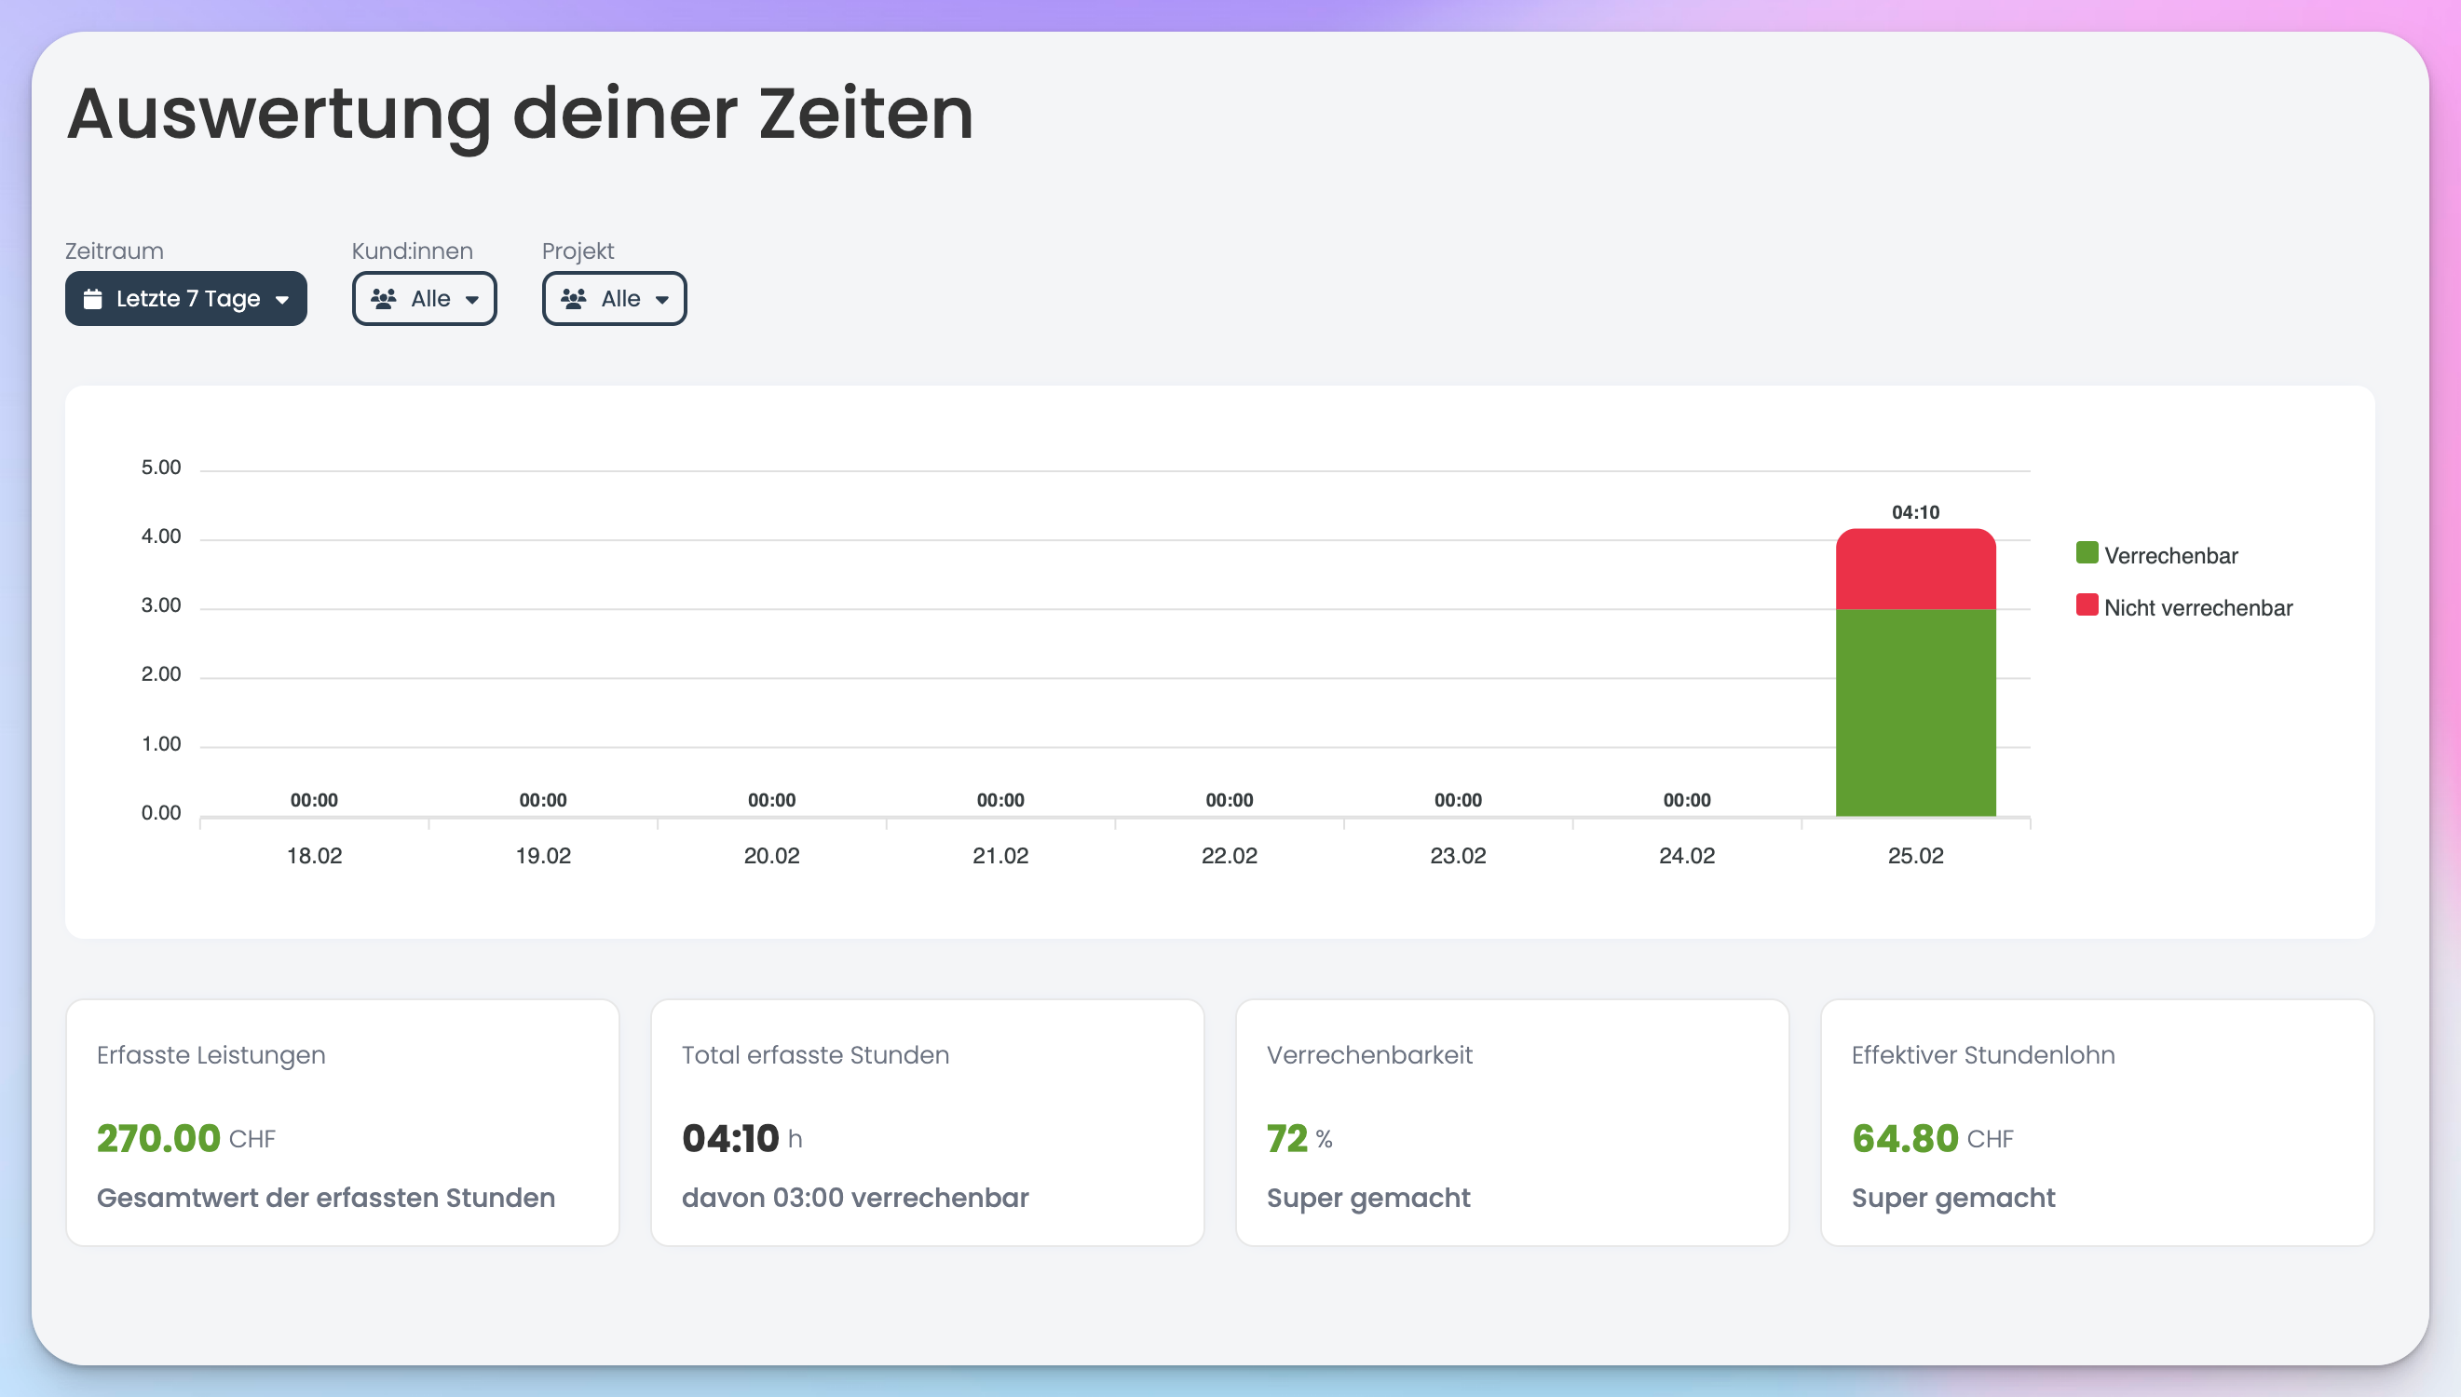Viewport: 2461px width, 1397px height.
Task: Click the 3.00 y-axis value
Action: pyautogui.click(x=161, y=605)
